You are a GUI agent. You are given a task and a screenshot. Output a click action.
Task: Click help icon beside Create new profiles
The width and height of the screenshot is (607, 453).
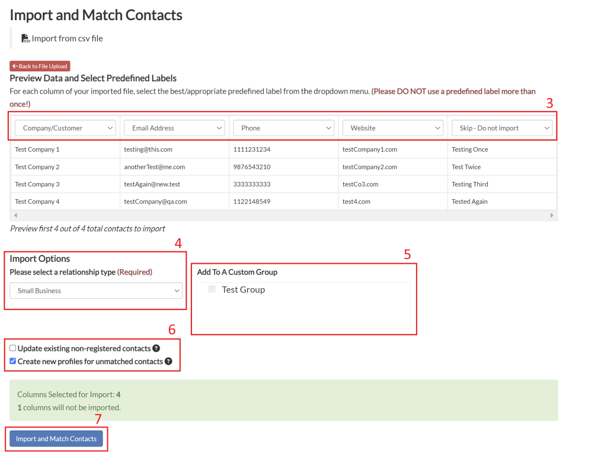click(x=168, y=361)
